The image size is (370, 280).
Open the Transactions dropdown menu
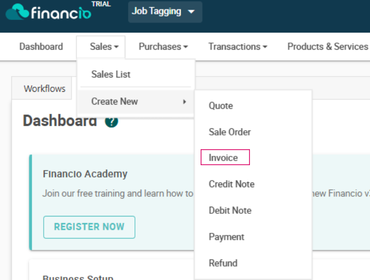pyautogui.click(x=238, y=47)
